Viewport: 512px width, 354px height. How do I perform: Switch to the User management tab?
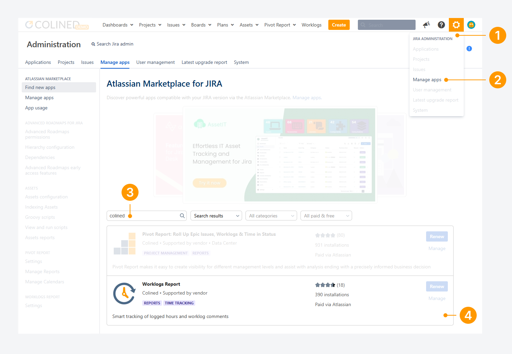[x=156, y=62]
